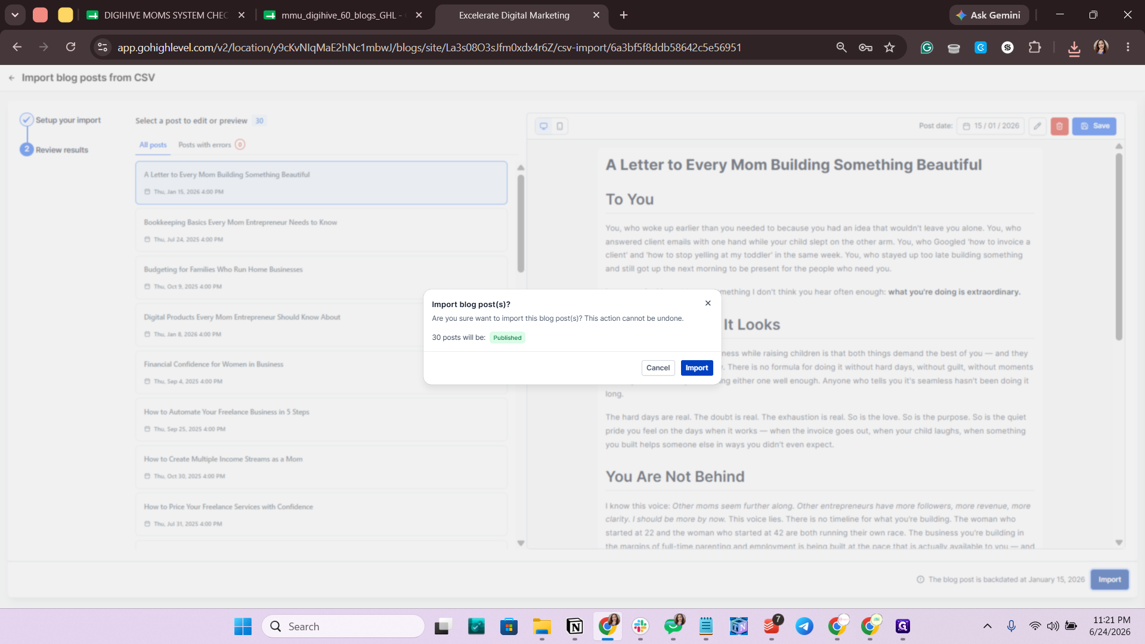Viewport: 1145px width, 644px height.
Task: Click the Review results step
Action: coord(54,150)
